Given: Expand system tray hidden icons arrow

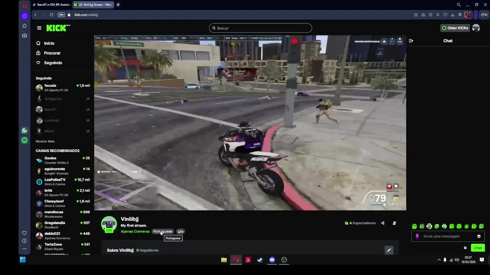Looking at the screenshot, I should tap(439, 260).
